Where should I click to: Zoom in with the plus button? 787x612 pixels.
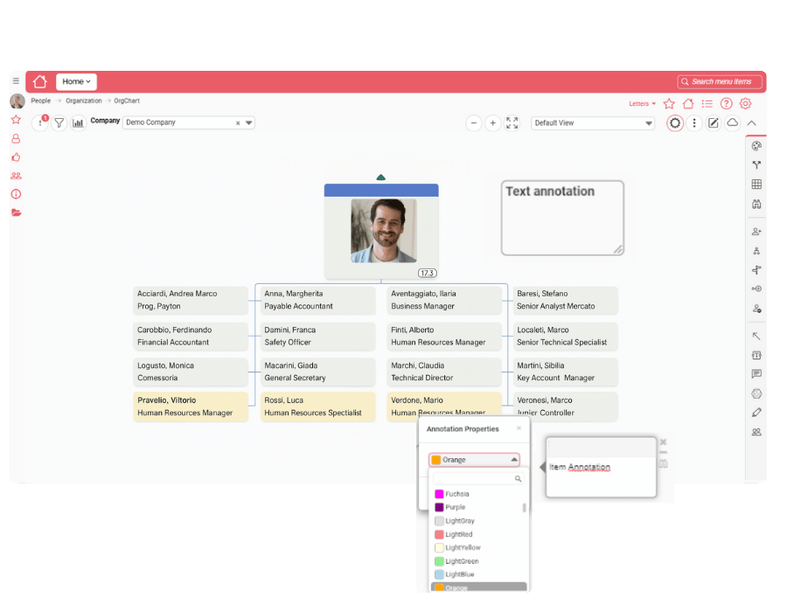pyautogui.click(x=493, y=123)
